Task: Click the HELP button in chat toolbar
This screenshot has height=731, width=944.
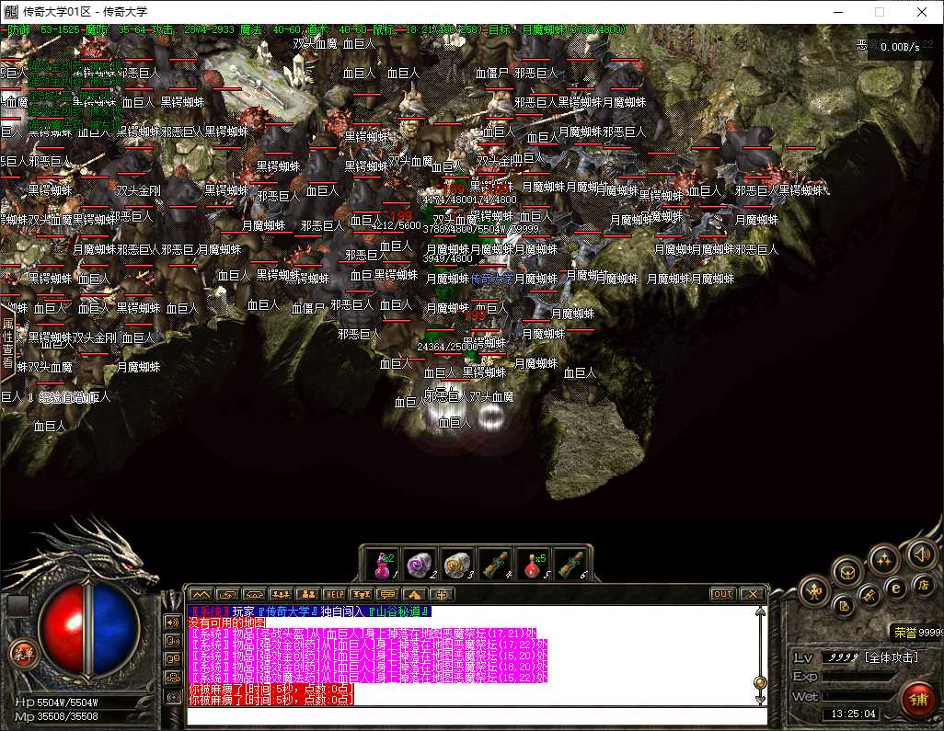Action: (335, 594)
